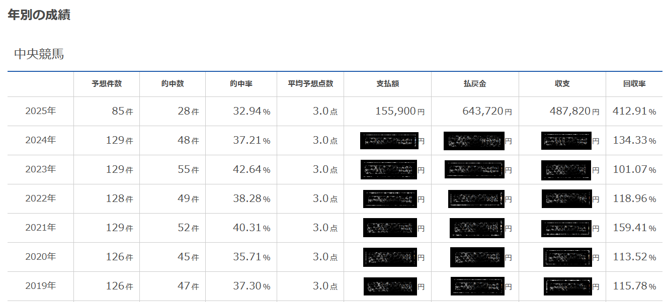This screenshot has width=665, height=302.
Task: Click the 2021年 row label
Action: point(41,228)
